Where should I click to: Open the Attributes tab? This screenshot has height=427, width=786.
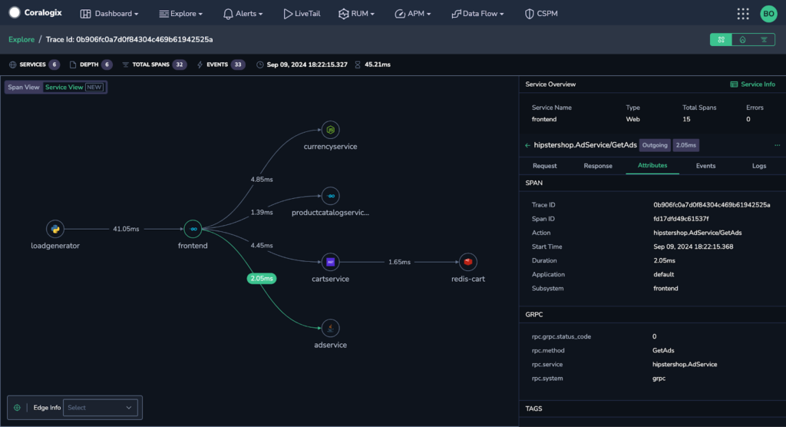click(x=652, y=166)
